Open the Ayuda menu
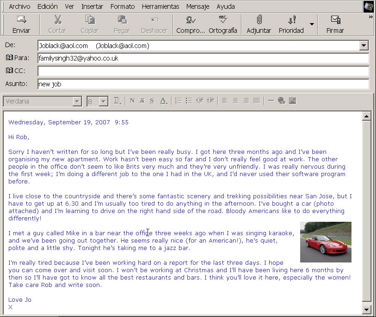 226,6
